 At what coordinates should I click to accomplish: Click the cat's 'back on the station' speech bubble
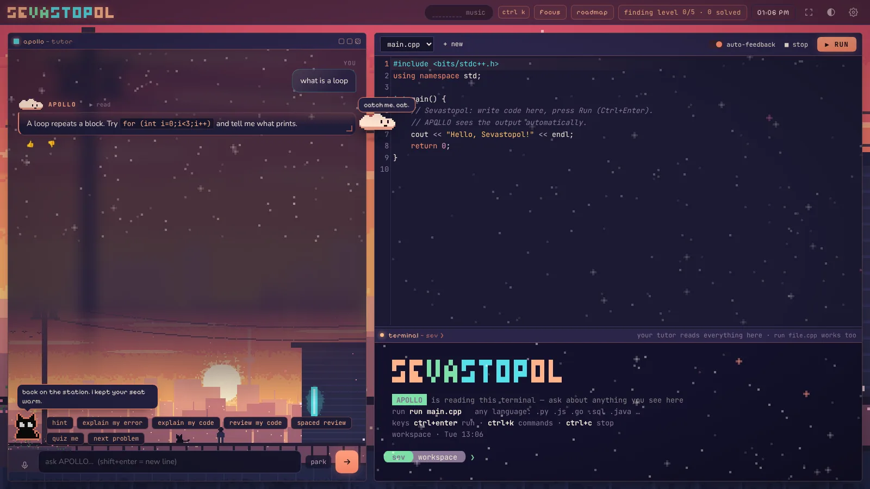pos(88,397)
